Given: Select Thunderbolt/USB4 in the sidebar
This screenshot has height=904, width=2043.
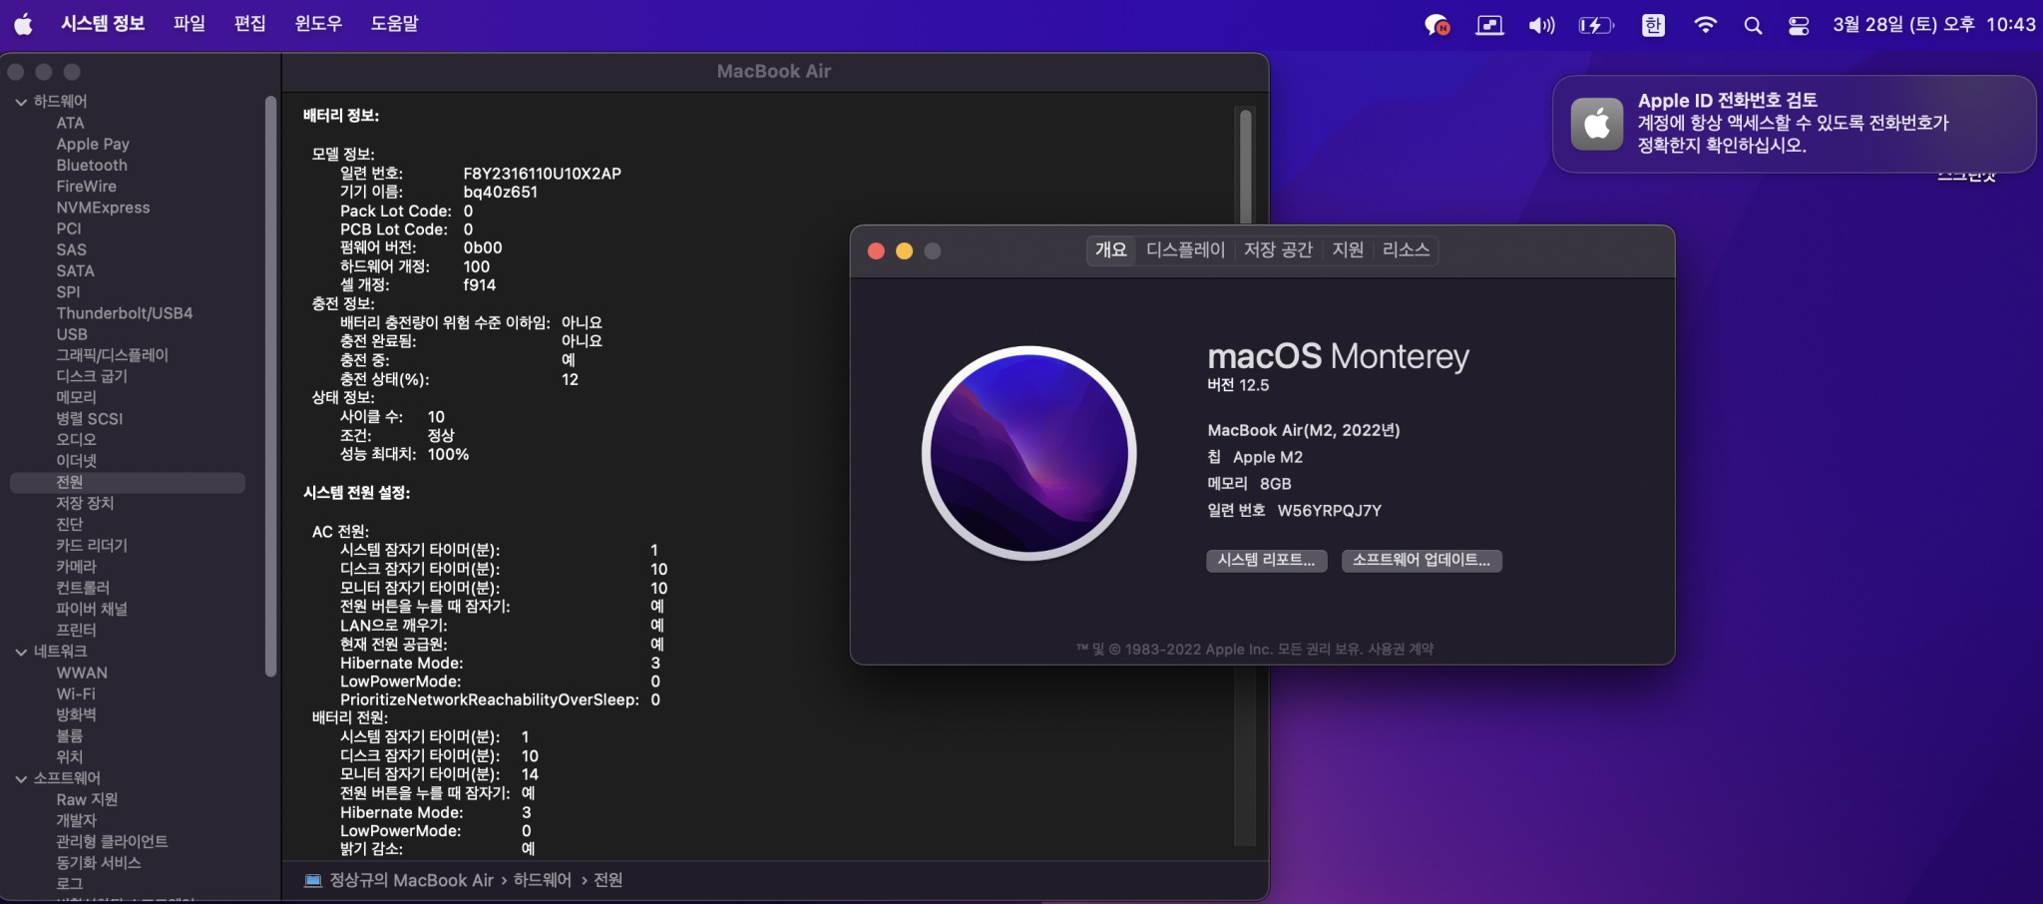Looking at the screenshot, I should click(x=125, y=313).
